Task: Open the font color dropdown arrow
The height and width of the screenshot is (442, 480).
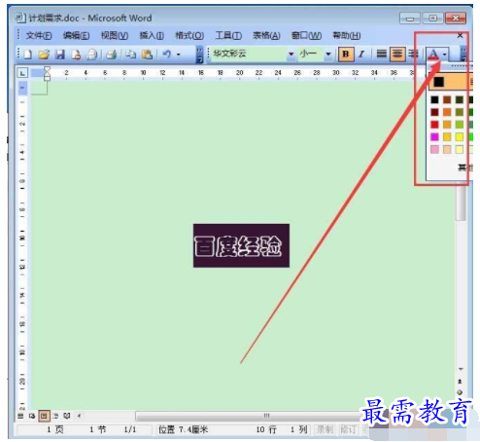Action: coord(445,55)
